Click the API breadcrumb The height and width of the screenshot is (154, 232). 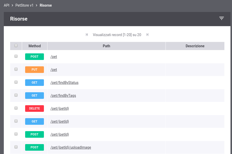7,5
